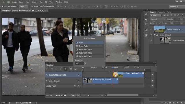Choose Fade With Black transition
The width and height of the screenshot is (185, 104).
pyautogui.click(x=89, y=49)
